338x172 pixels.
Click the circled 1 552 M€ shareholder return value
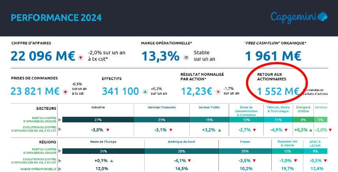278,91
